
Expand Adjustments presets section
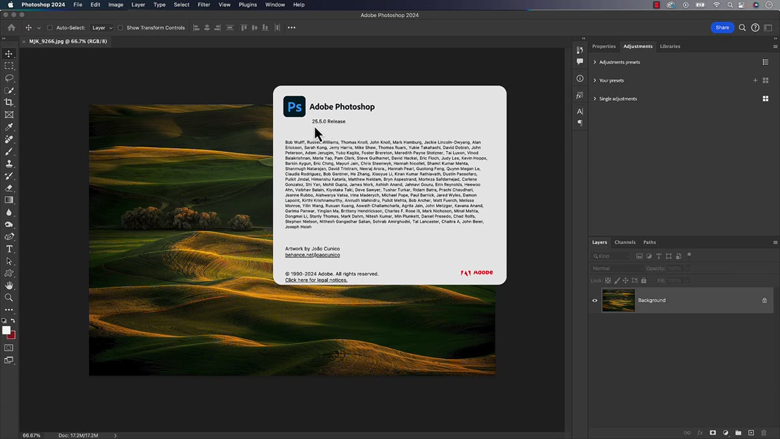point(595,62)
